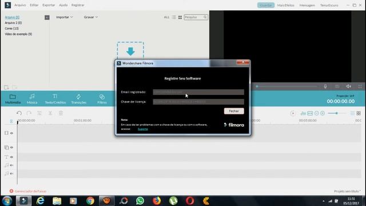Image resolution: width=366 pixels, height=206 pixels.
Task: Switch to Tema Escuro
Action: pyautogui.click(x=329, y=5)
